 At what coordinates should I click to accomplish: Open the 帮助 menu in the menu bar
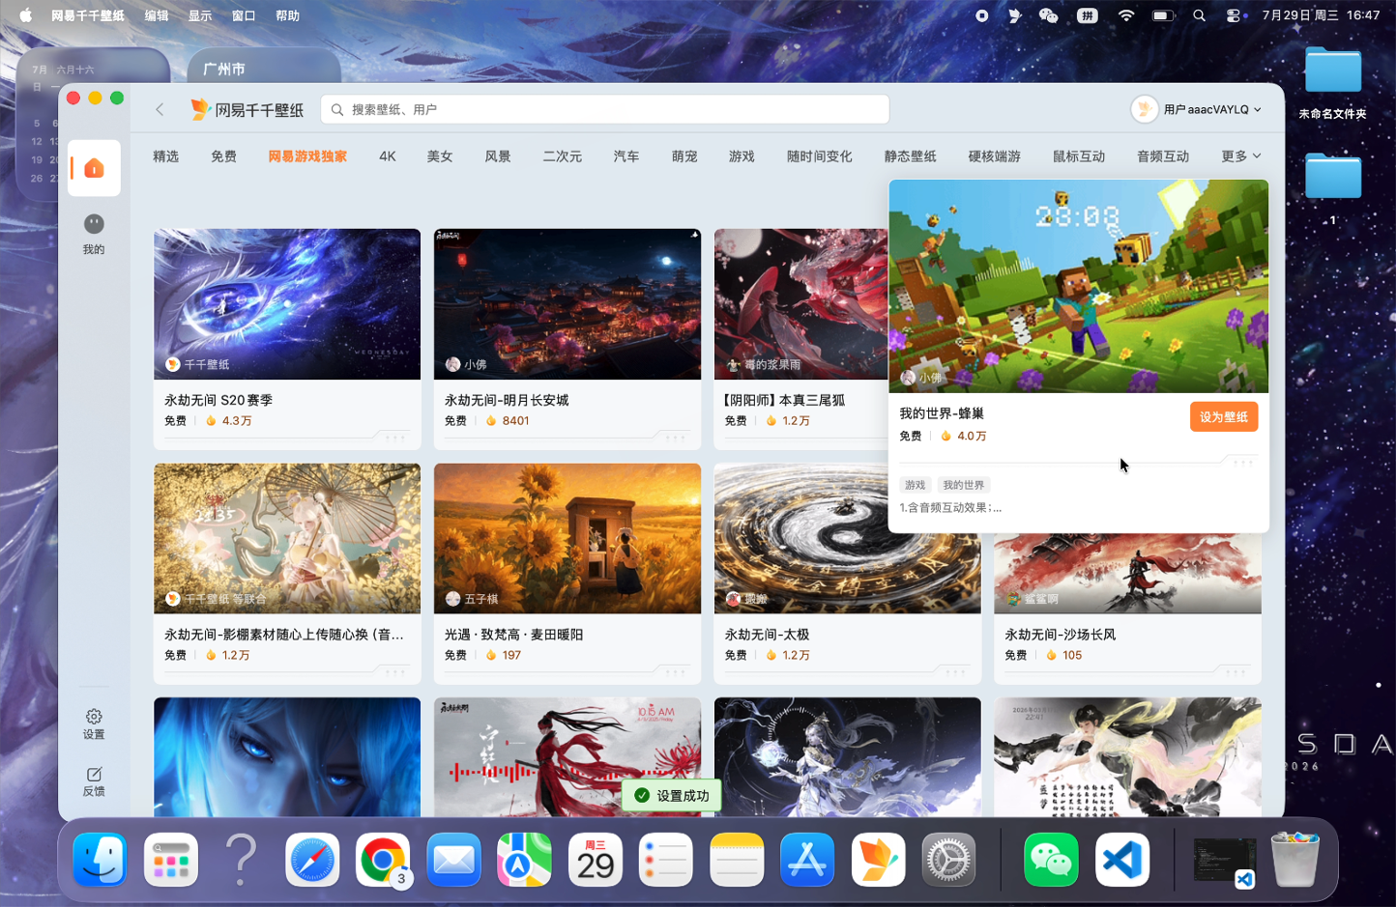click(287, 15)
